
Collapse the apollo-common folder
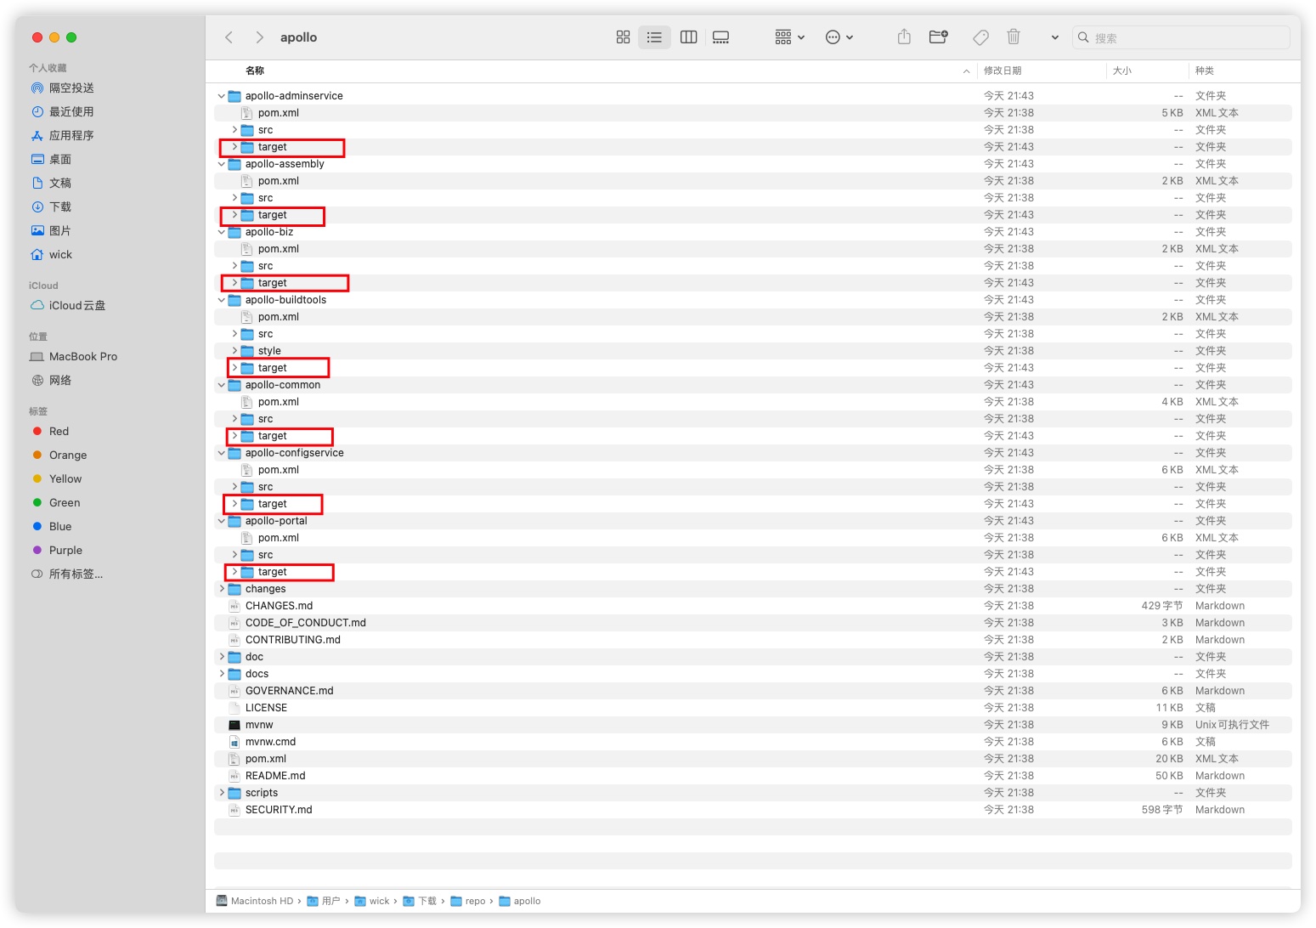pos(222,385)
